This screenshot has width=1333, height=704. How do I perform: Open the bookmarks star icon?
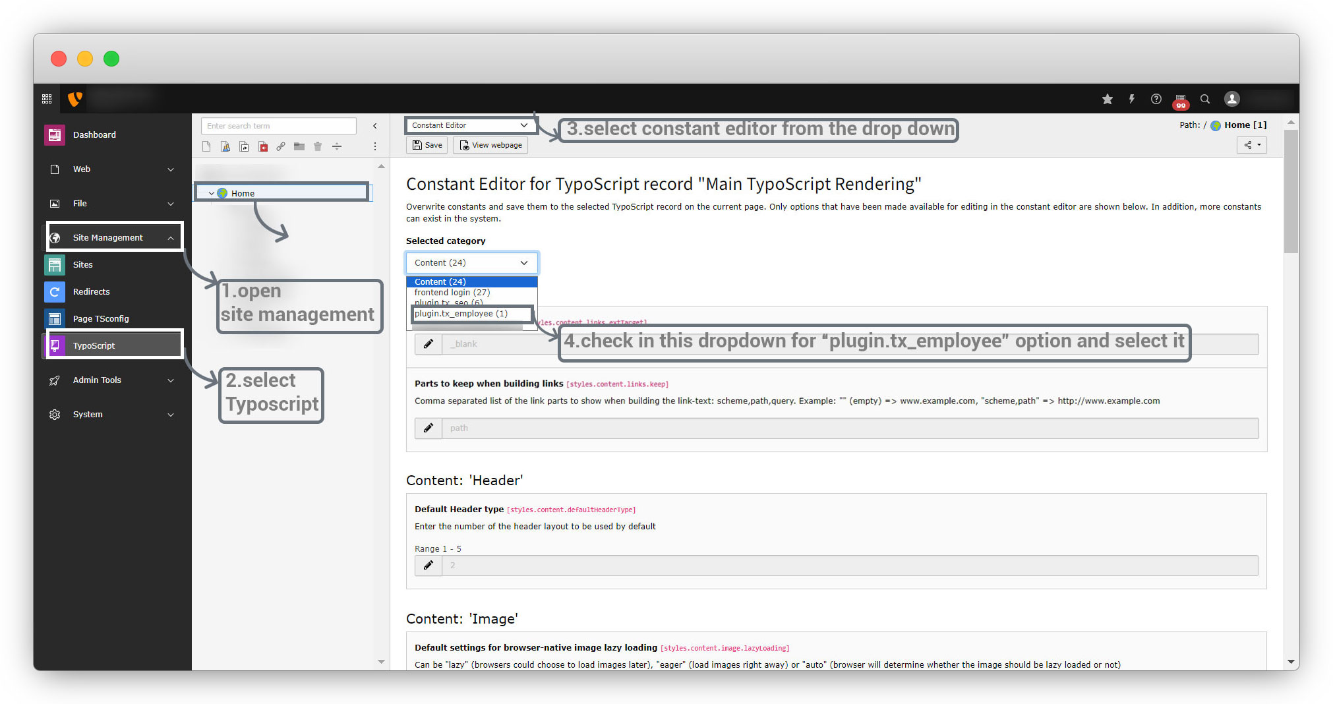pyautogui.click(x=1107, y=99)
